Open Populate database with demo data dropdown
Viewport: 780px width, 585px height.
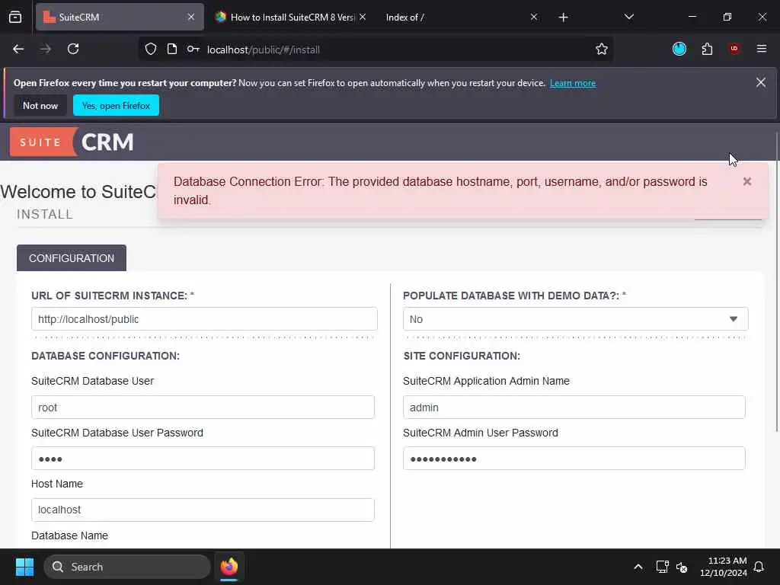click(x=575, y=319)
